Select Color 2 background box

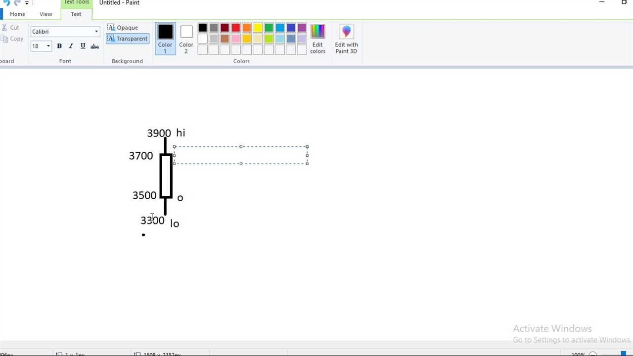pos(186,38)
